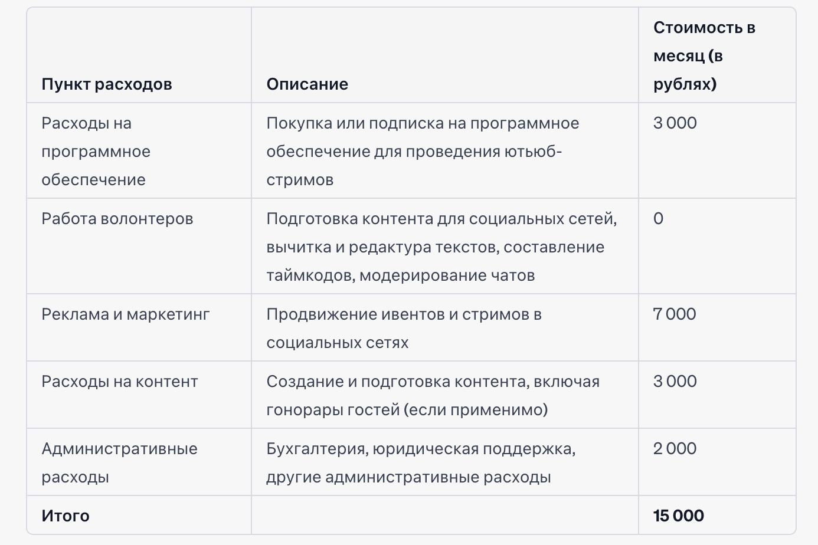
Task: Select the "Реклама и маркетинг" cell
Action: (x=125, y=314)
